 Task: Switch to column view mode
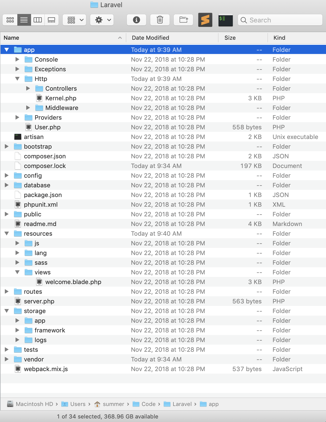pyautogui.click(x=38, y=20)
